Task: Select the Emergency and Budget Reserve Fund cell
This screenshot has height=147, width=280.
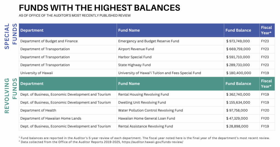Action: (x=148, y=41)
